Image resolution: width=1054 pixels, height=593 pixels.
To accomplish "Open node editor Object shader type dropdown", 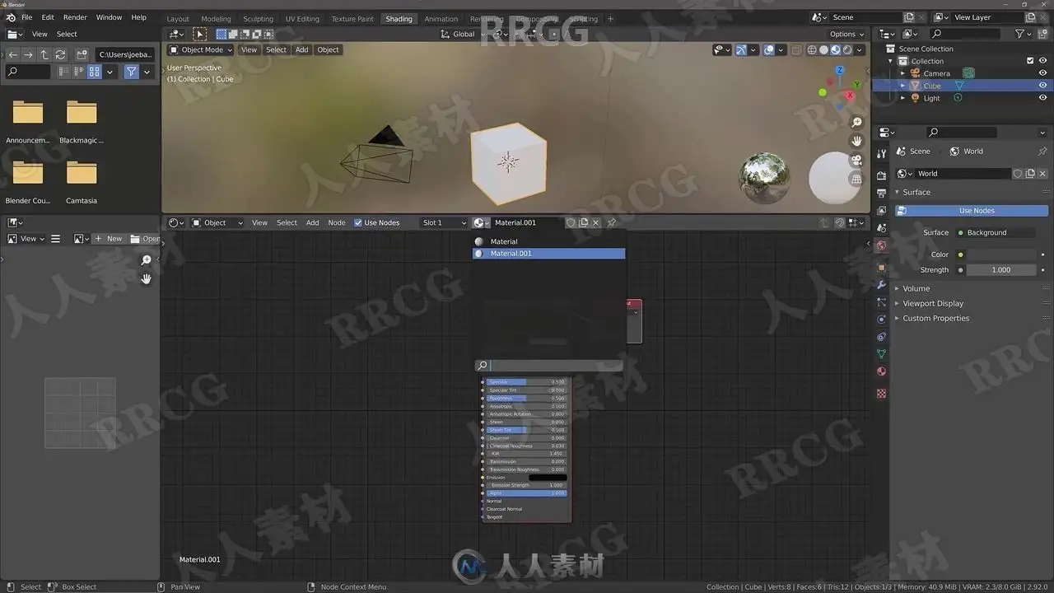I will tap(217, 222).
